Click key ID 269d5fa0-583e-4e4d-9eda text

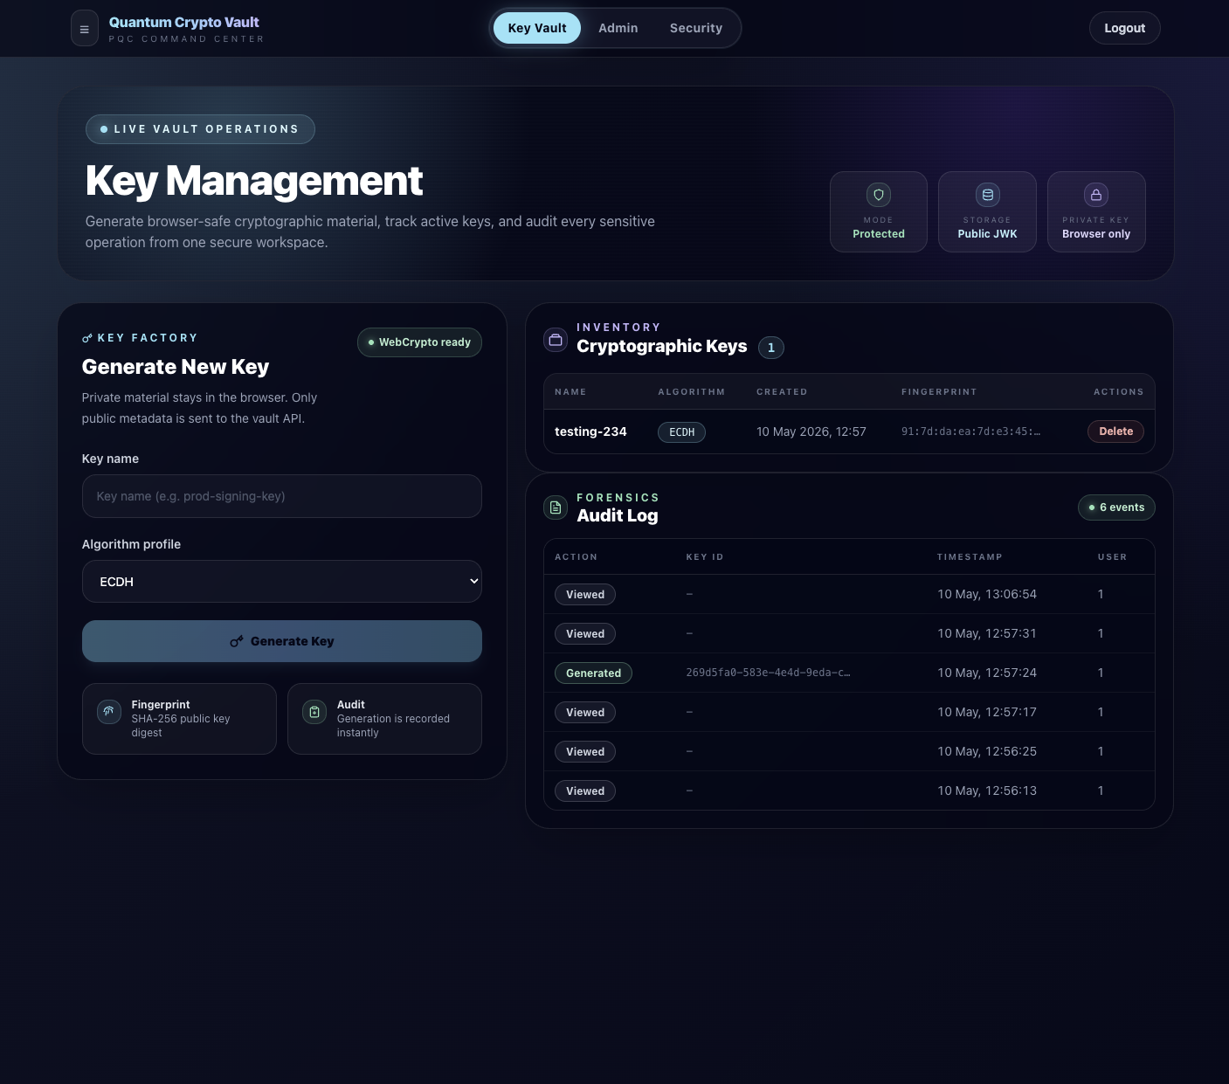tap(768, 673)
